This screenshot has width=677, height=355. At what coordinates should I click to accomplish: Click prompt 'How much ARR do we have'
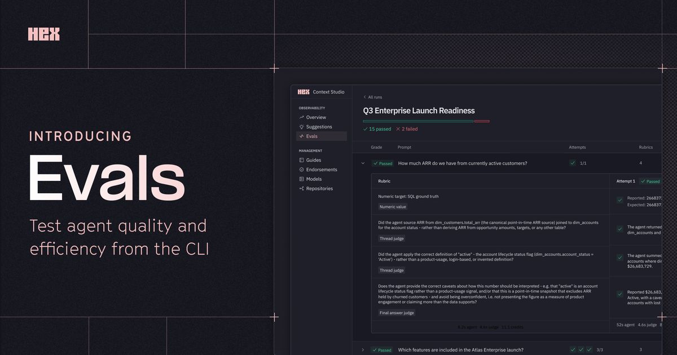click(x=463, y=163)
